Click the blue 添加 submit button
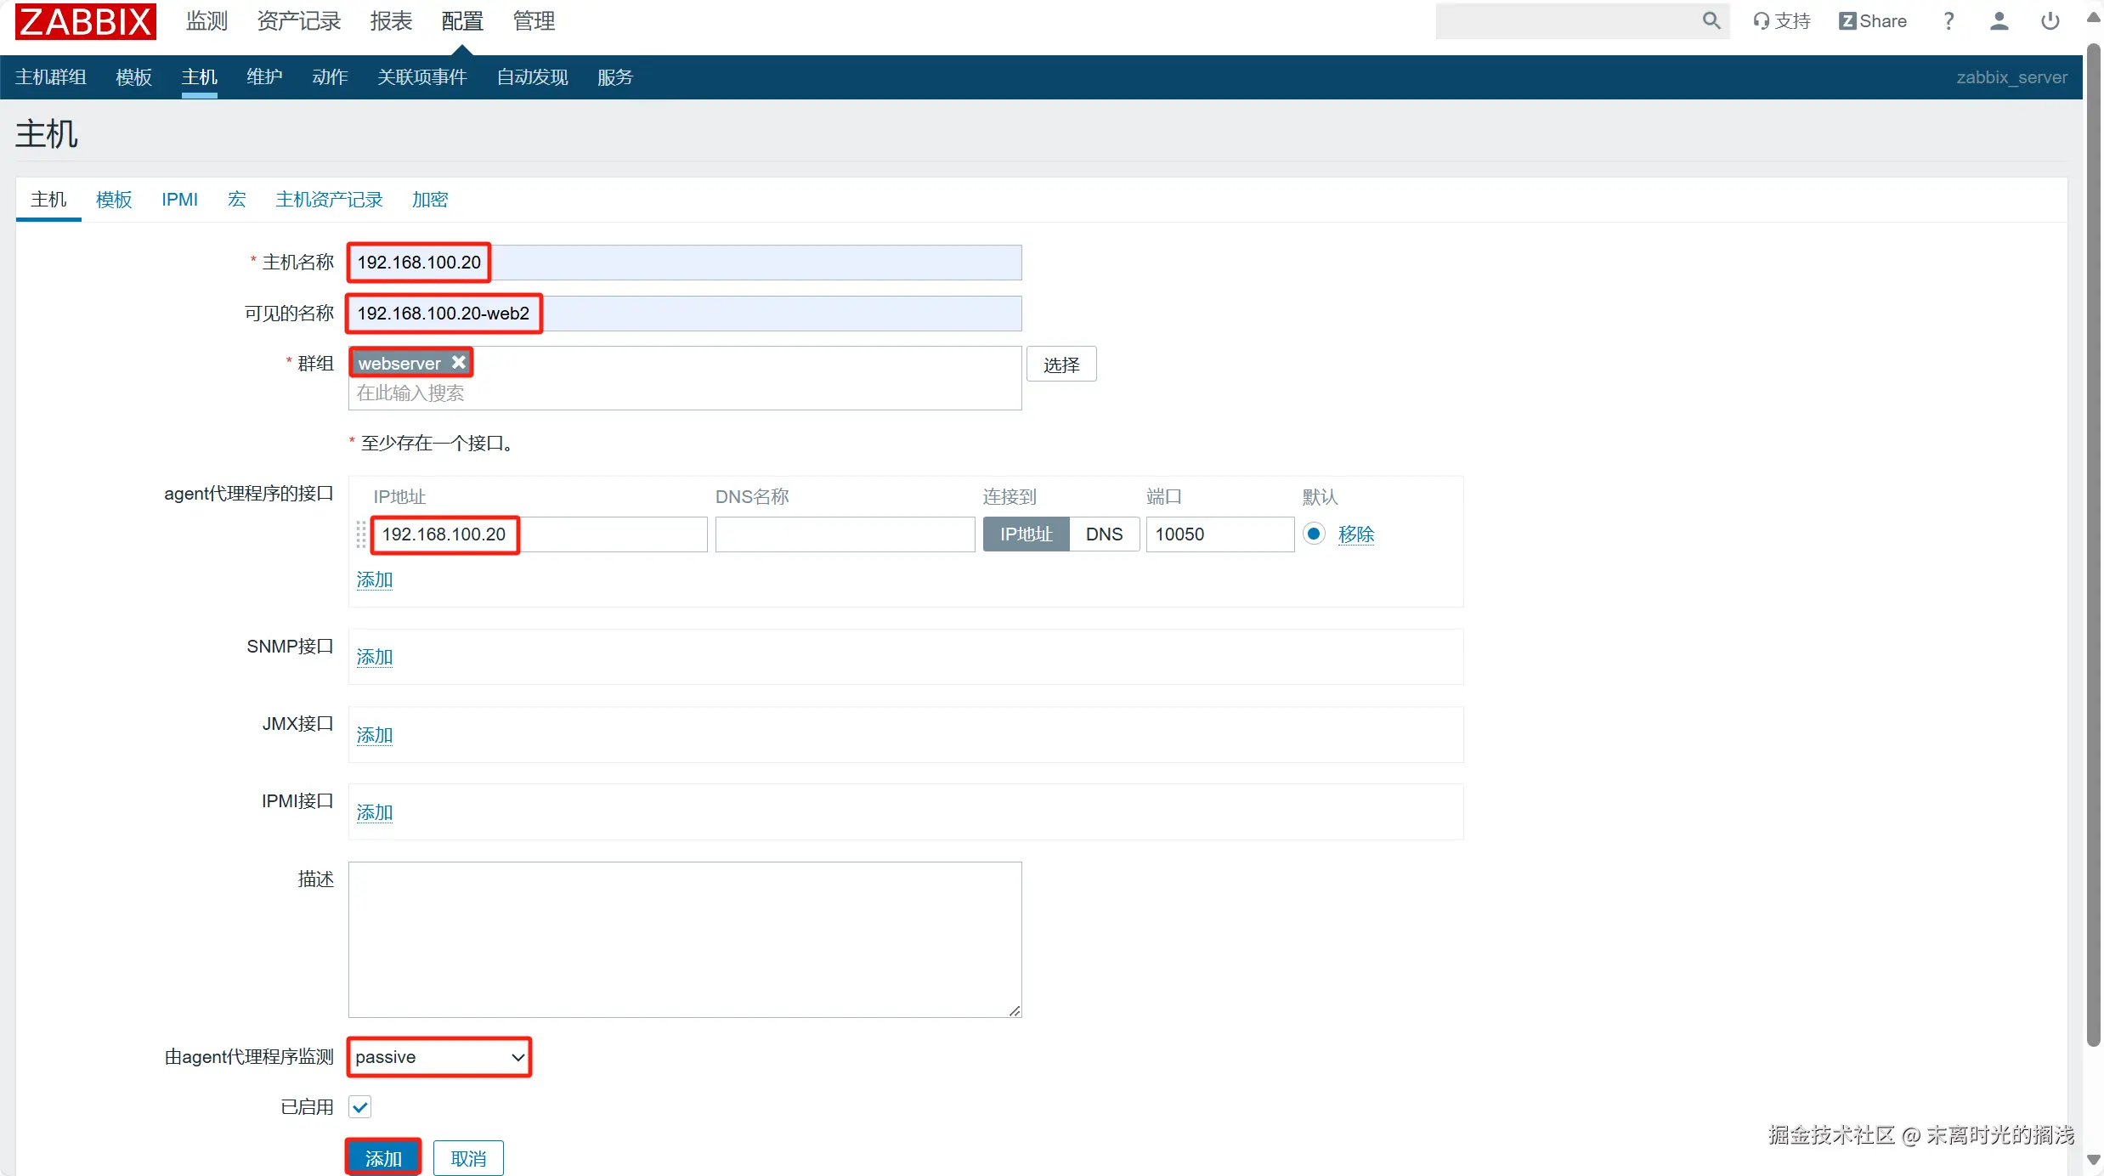Image resolution: width=2104 pixels, height=1176 pixels. 383,1158
